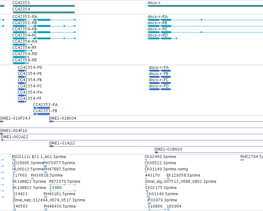This screenshot has width=263, height=211.
Task: Open EST RH52794.5prime
Action: (x=242, y=160)
